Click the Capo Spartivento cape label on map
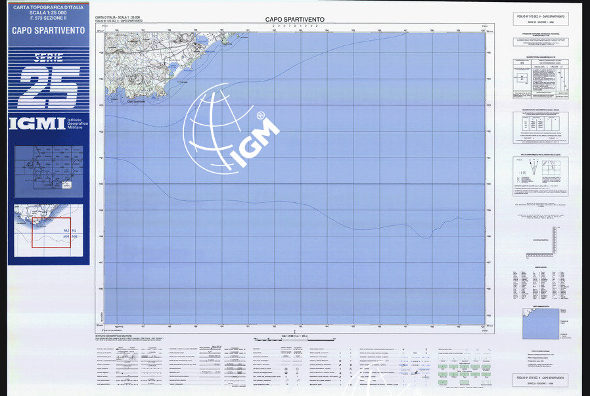 pyautogui.click(x=136, y=101)
